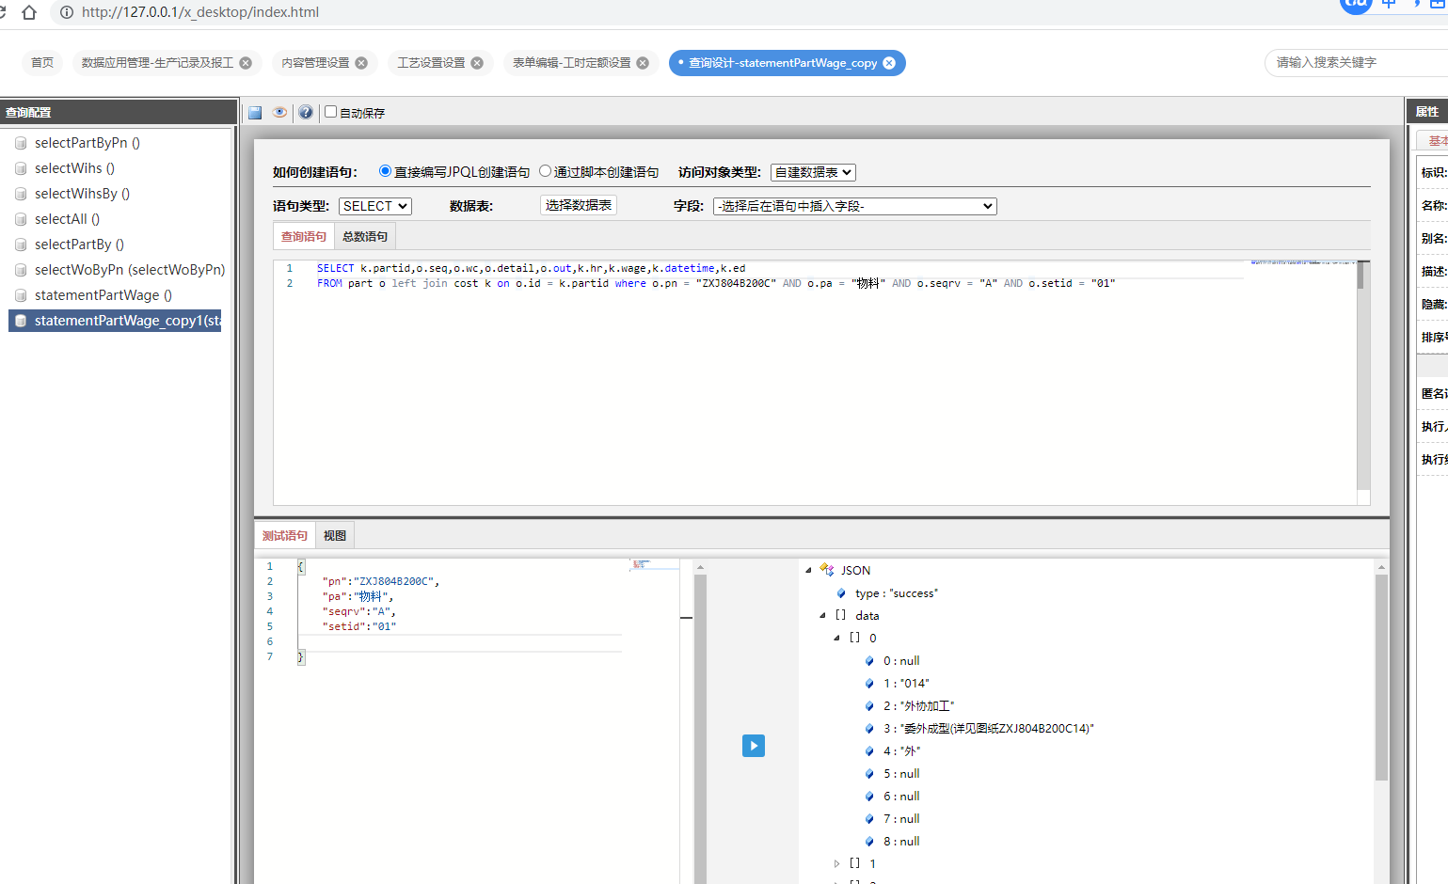Screen dimensions: 1448x884
Task: Enable the 自动保存 checkbox
Action: pos(330,112)
